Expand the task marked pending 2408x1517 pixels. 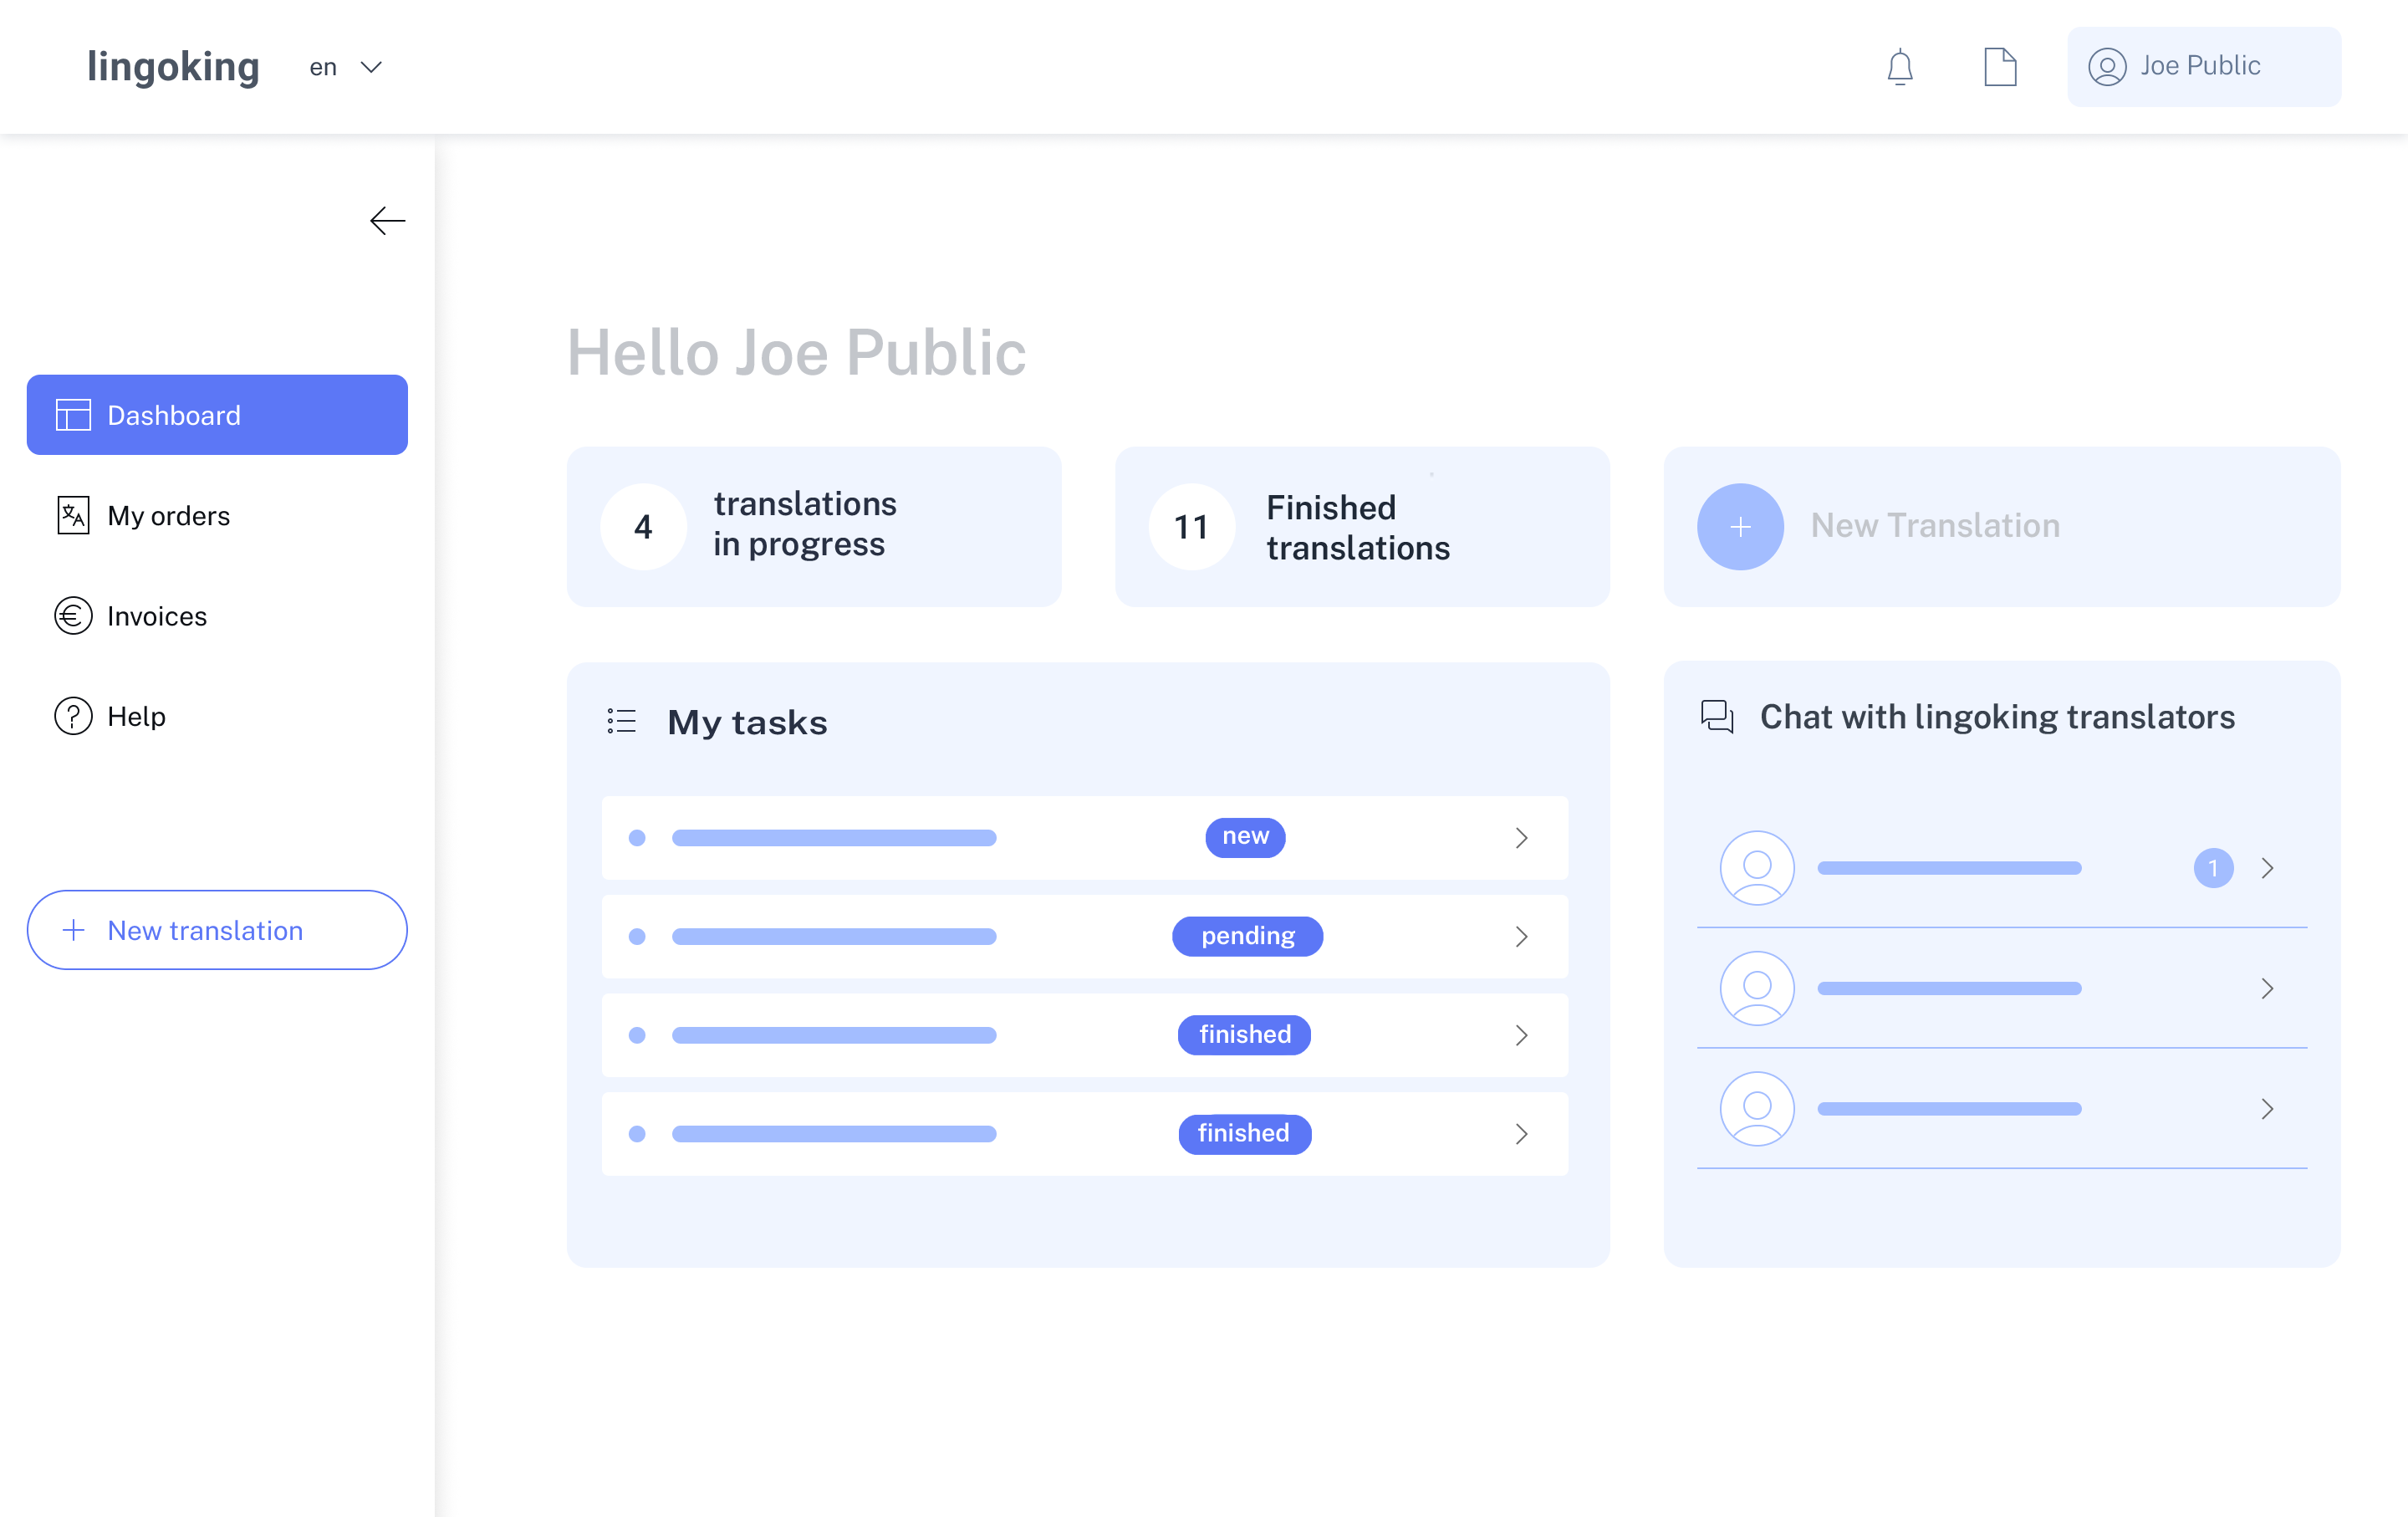(x=1521, y=936)
